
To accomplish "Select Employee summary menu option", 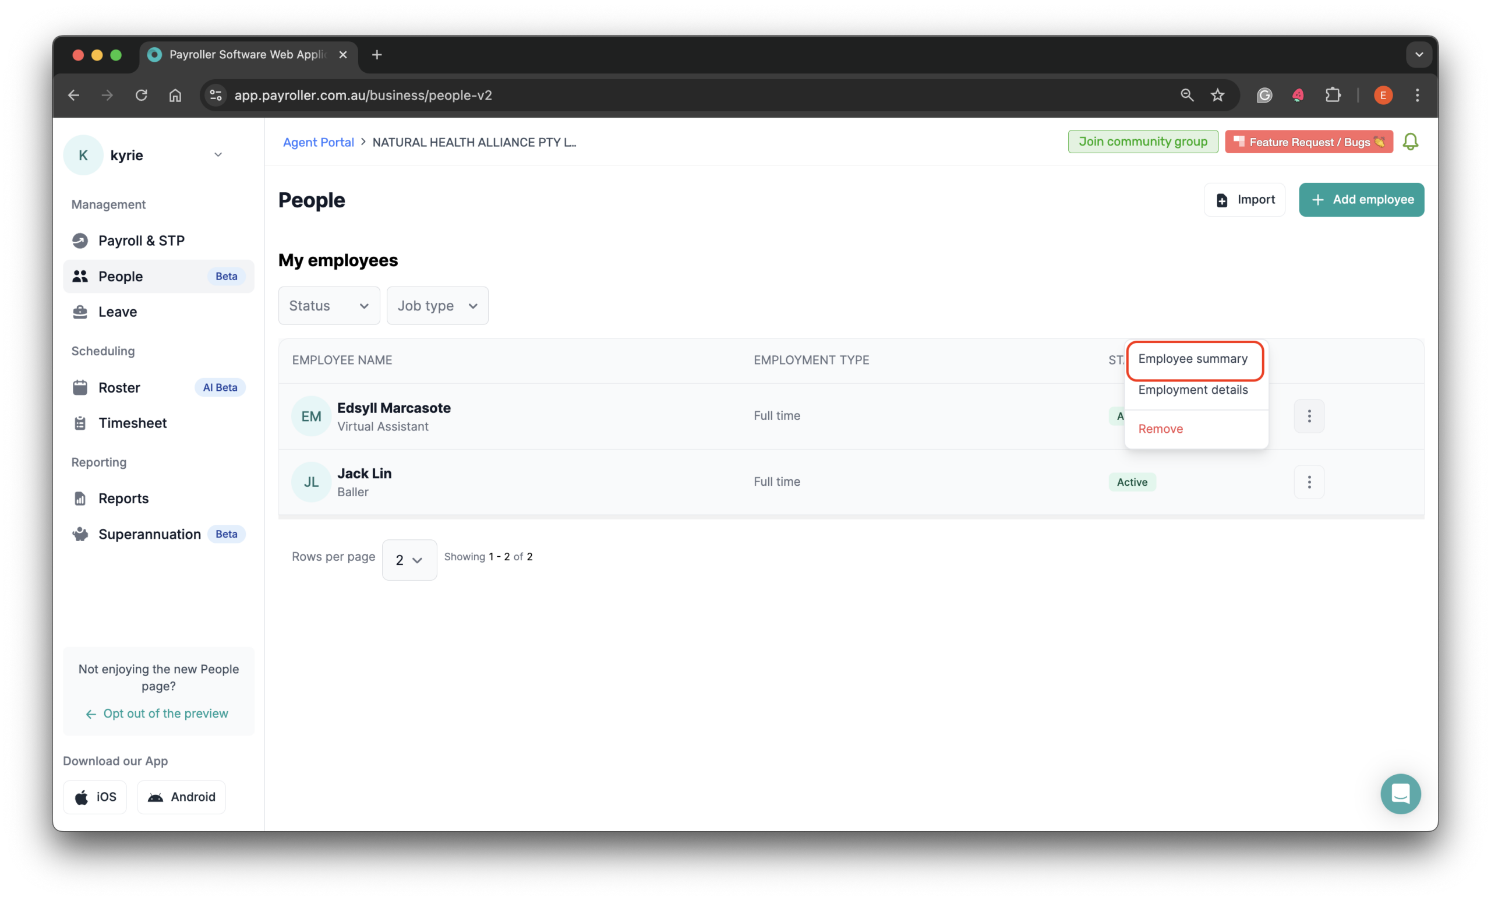I will 1192,359.
